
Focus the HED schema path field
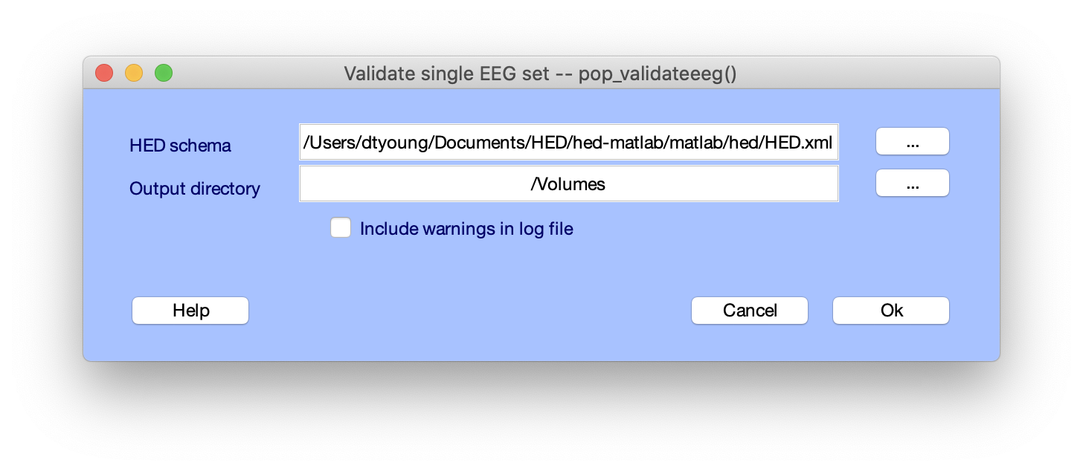[569, 142]
